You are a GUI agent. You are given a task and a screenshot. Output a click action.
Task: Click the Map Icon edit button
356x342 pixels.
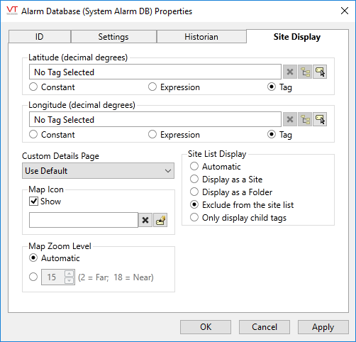[160, 220]
